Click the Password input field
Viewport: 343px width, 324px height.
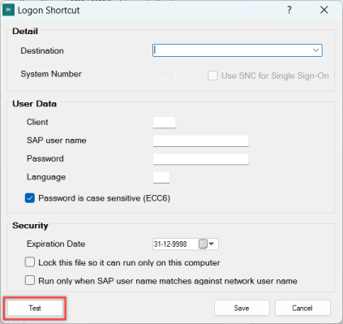click(201, 159)
